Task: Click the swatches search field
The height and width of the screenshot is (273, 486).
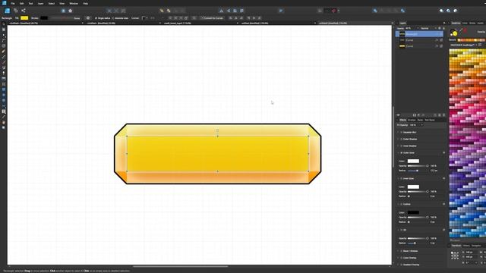Action: pyautogui.click(x=468, y=240)
